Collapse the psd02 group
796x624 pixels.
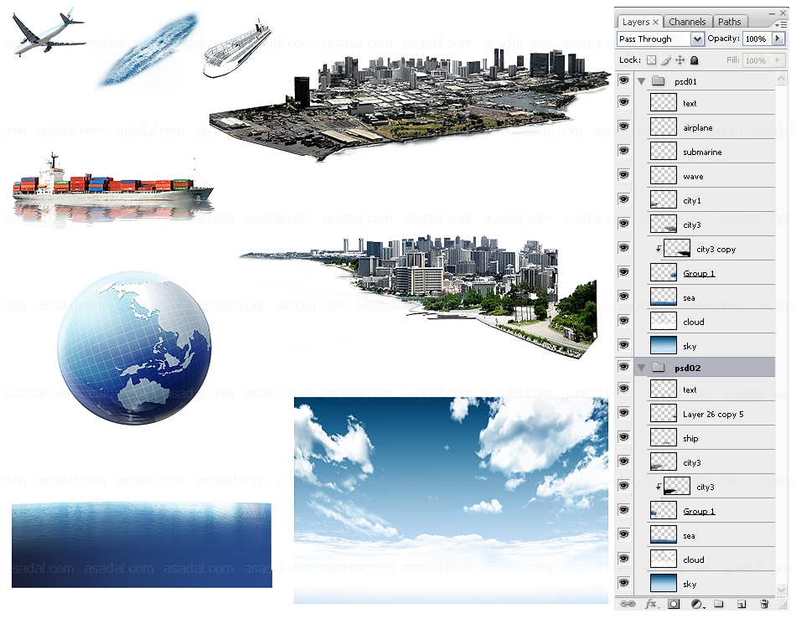641,368
